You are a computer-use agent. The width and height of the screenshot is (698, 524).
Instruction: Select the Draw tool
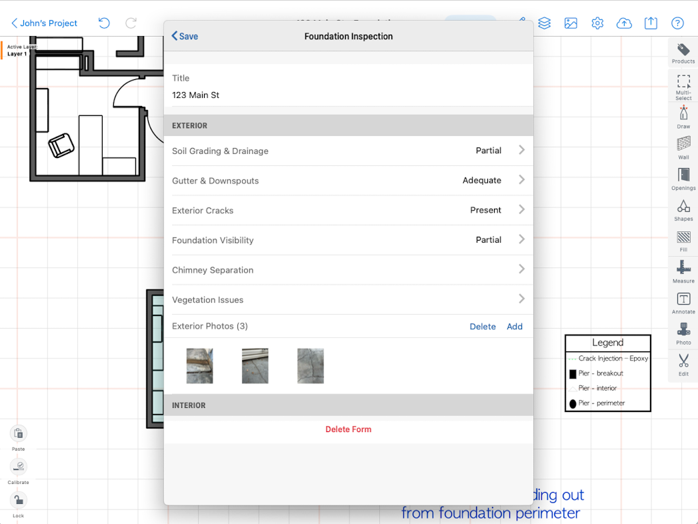[683, 117]
